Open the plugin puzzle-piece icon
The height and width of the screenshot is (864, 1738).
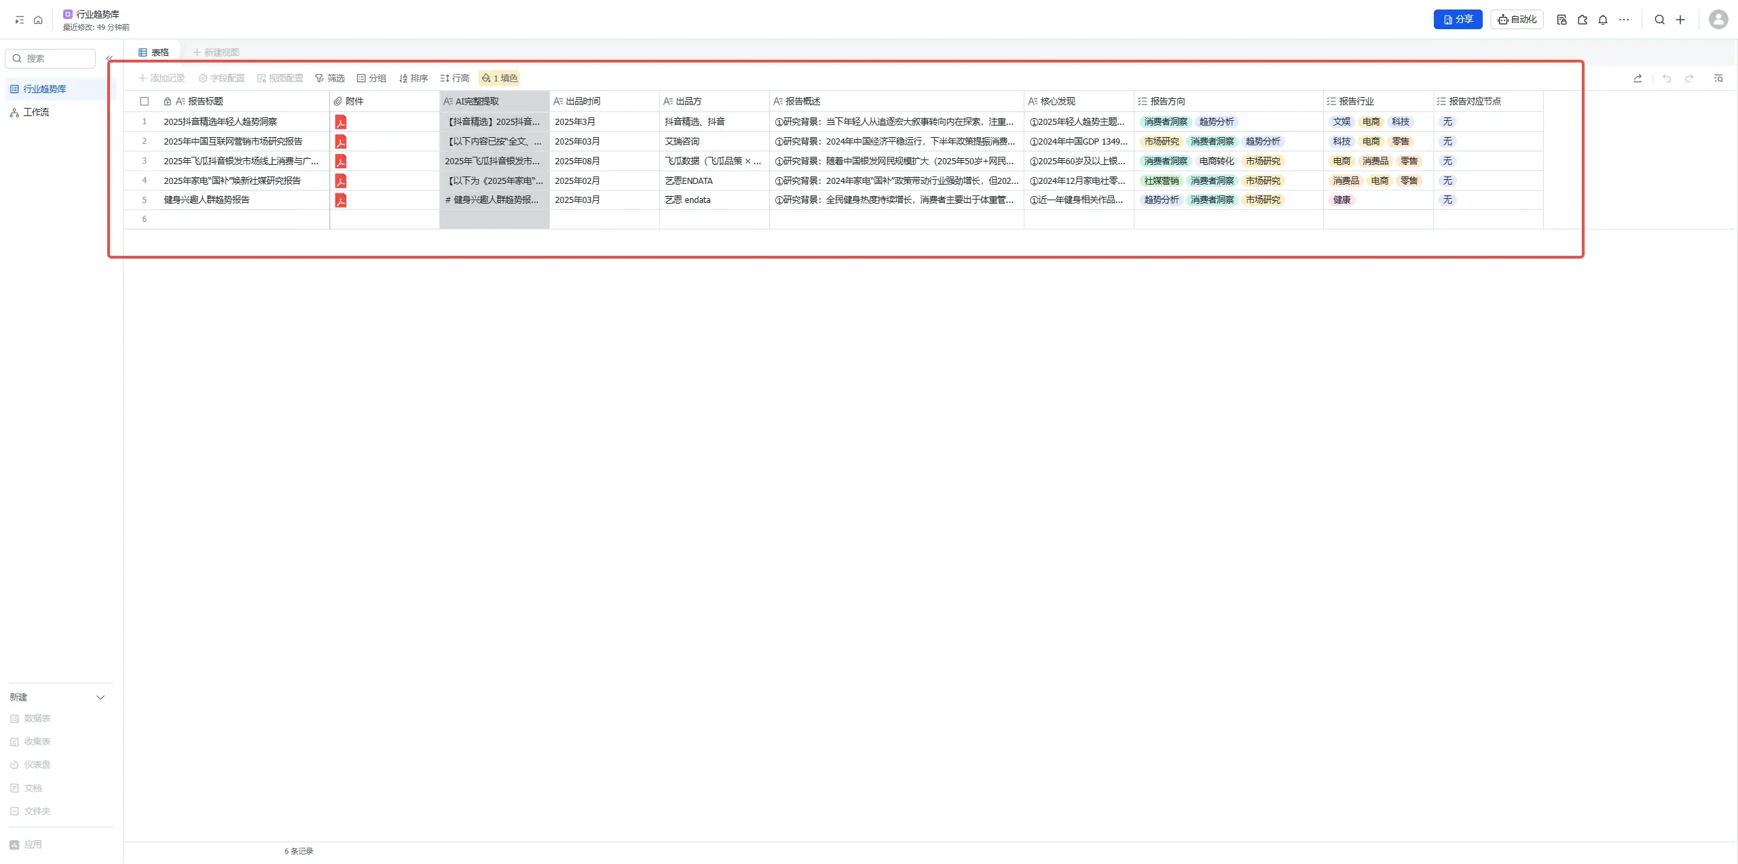click(1583, 20)
